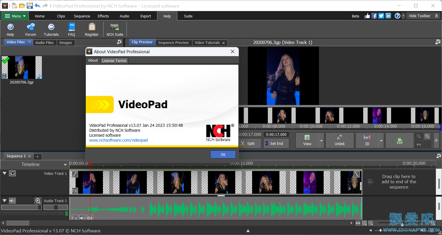Click the new project icon in title bar
This screenshot has height=235, width=442.
coord(14,6)
